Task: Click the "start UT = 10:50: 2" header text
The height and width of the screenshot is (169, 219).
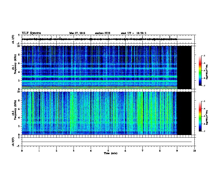Action: pos(134,33)
